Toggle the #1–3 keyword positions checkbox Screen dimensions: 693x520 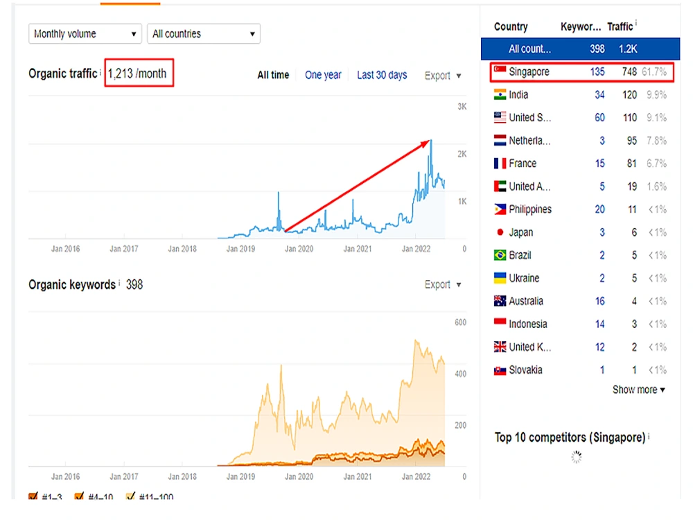[33, 496]
